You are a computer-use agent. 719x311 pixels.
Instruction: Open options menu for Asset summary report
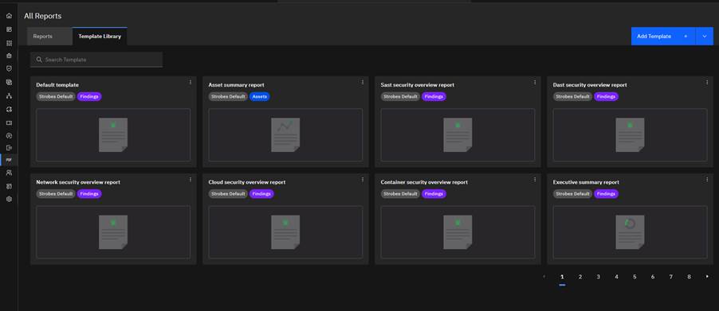point(362,83)
